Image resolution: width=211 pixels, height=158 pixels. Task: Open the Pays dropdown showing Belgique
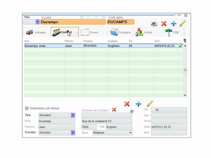tap(130, 133)
